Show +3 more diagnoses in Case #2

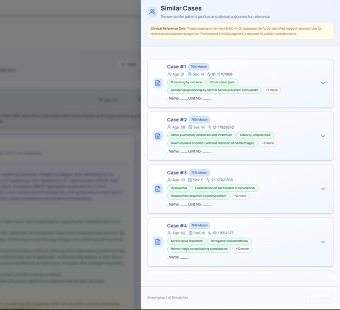(268, 143)
